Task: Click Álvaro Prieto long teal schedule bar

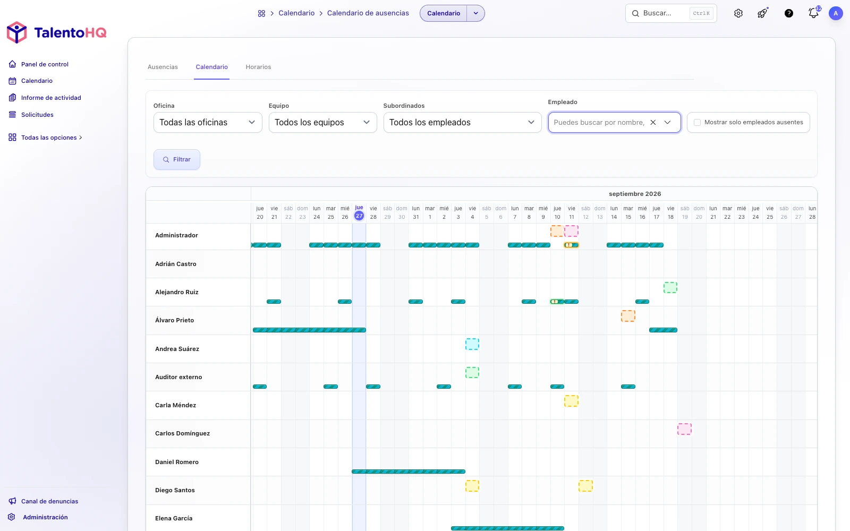Action: pos(309,330)
